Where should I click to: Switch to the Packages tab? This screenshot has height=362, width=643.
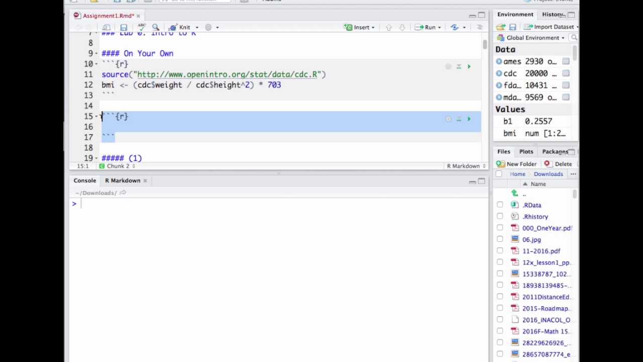tap(555, 151)
